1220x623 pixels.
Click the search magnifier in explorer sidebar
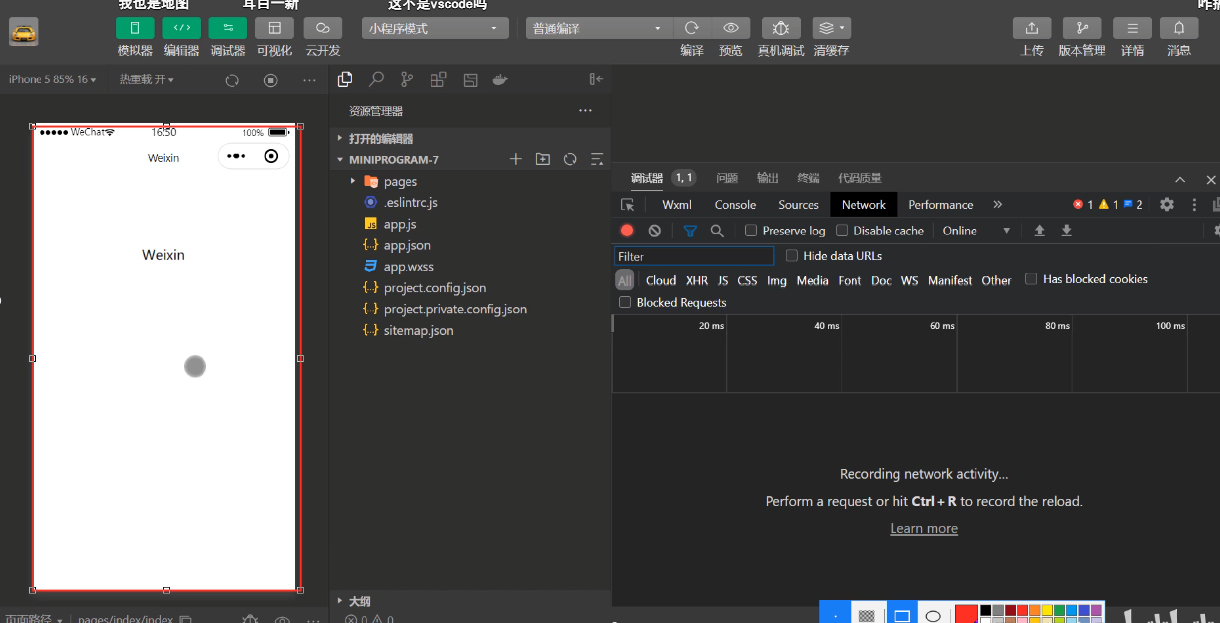(376, 79)
